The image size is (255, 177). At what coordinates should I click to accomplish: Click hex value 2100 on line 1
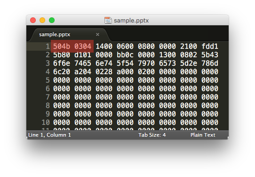[189, 46]
